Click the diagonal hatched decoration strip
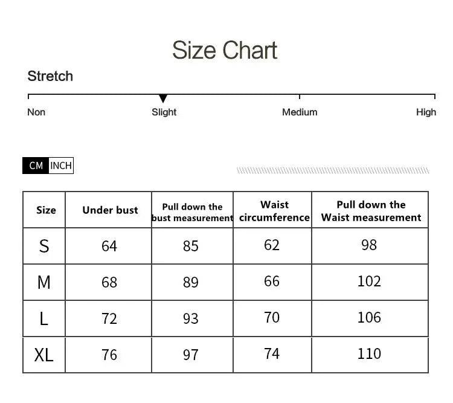Screen dimensions: 453x403 pyautogui.click(x=333, y=171)
